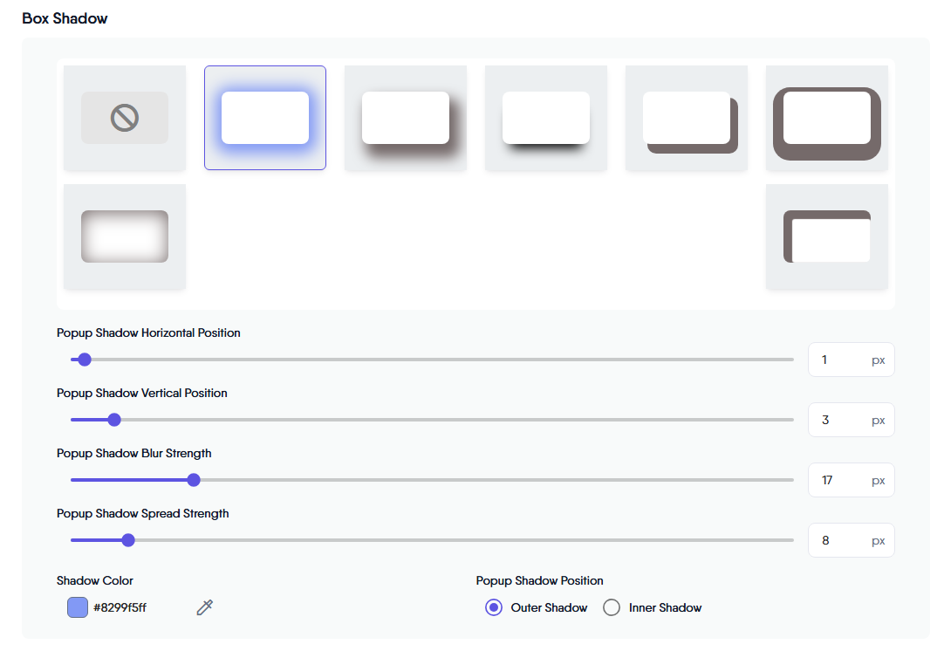Select the bottom-only shadow preset
The image size is (944, 651).
point(546,118)
